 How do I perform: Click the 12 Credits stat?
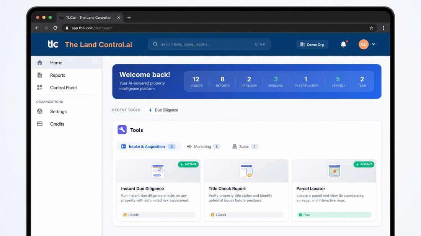pyautogui.click(x=196, y=82)
